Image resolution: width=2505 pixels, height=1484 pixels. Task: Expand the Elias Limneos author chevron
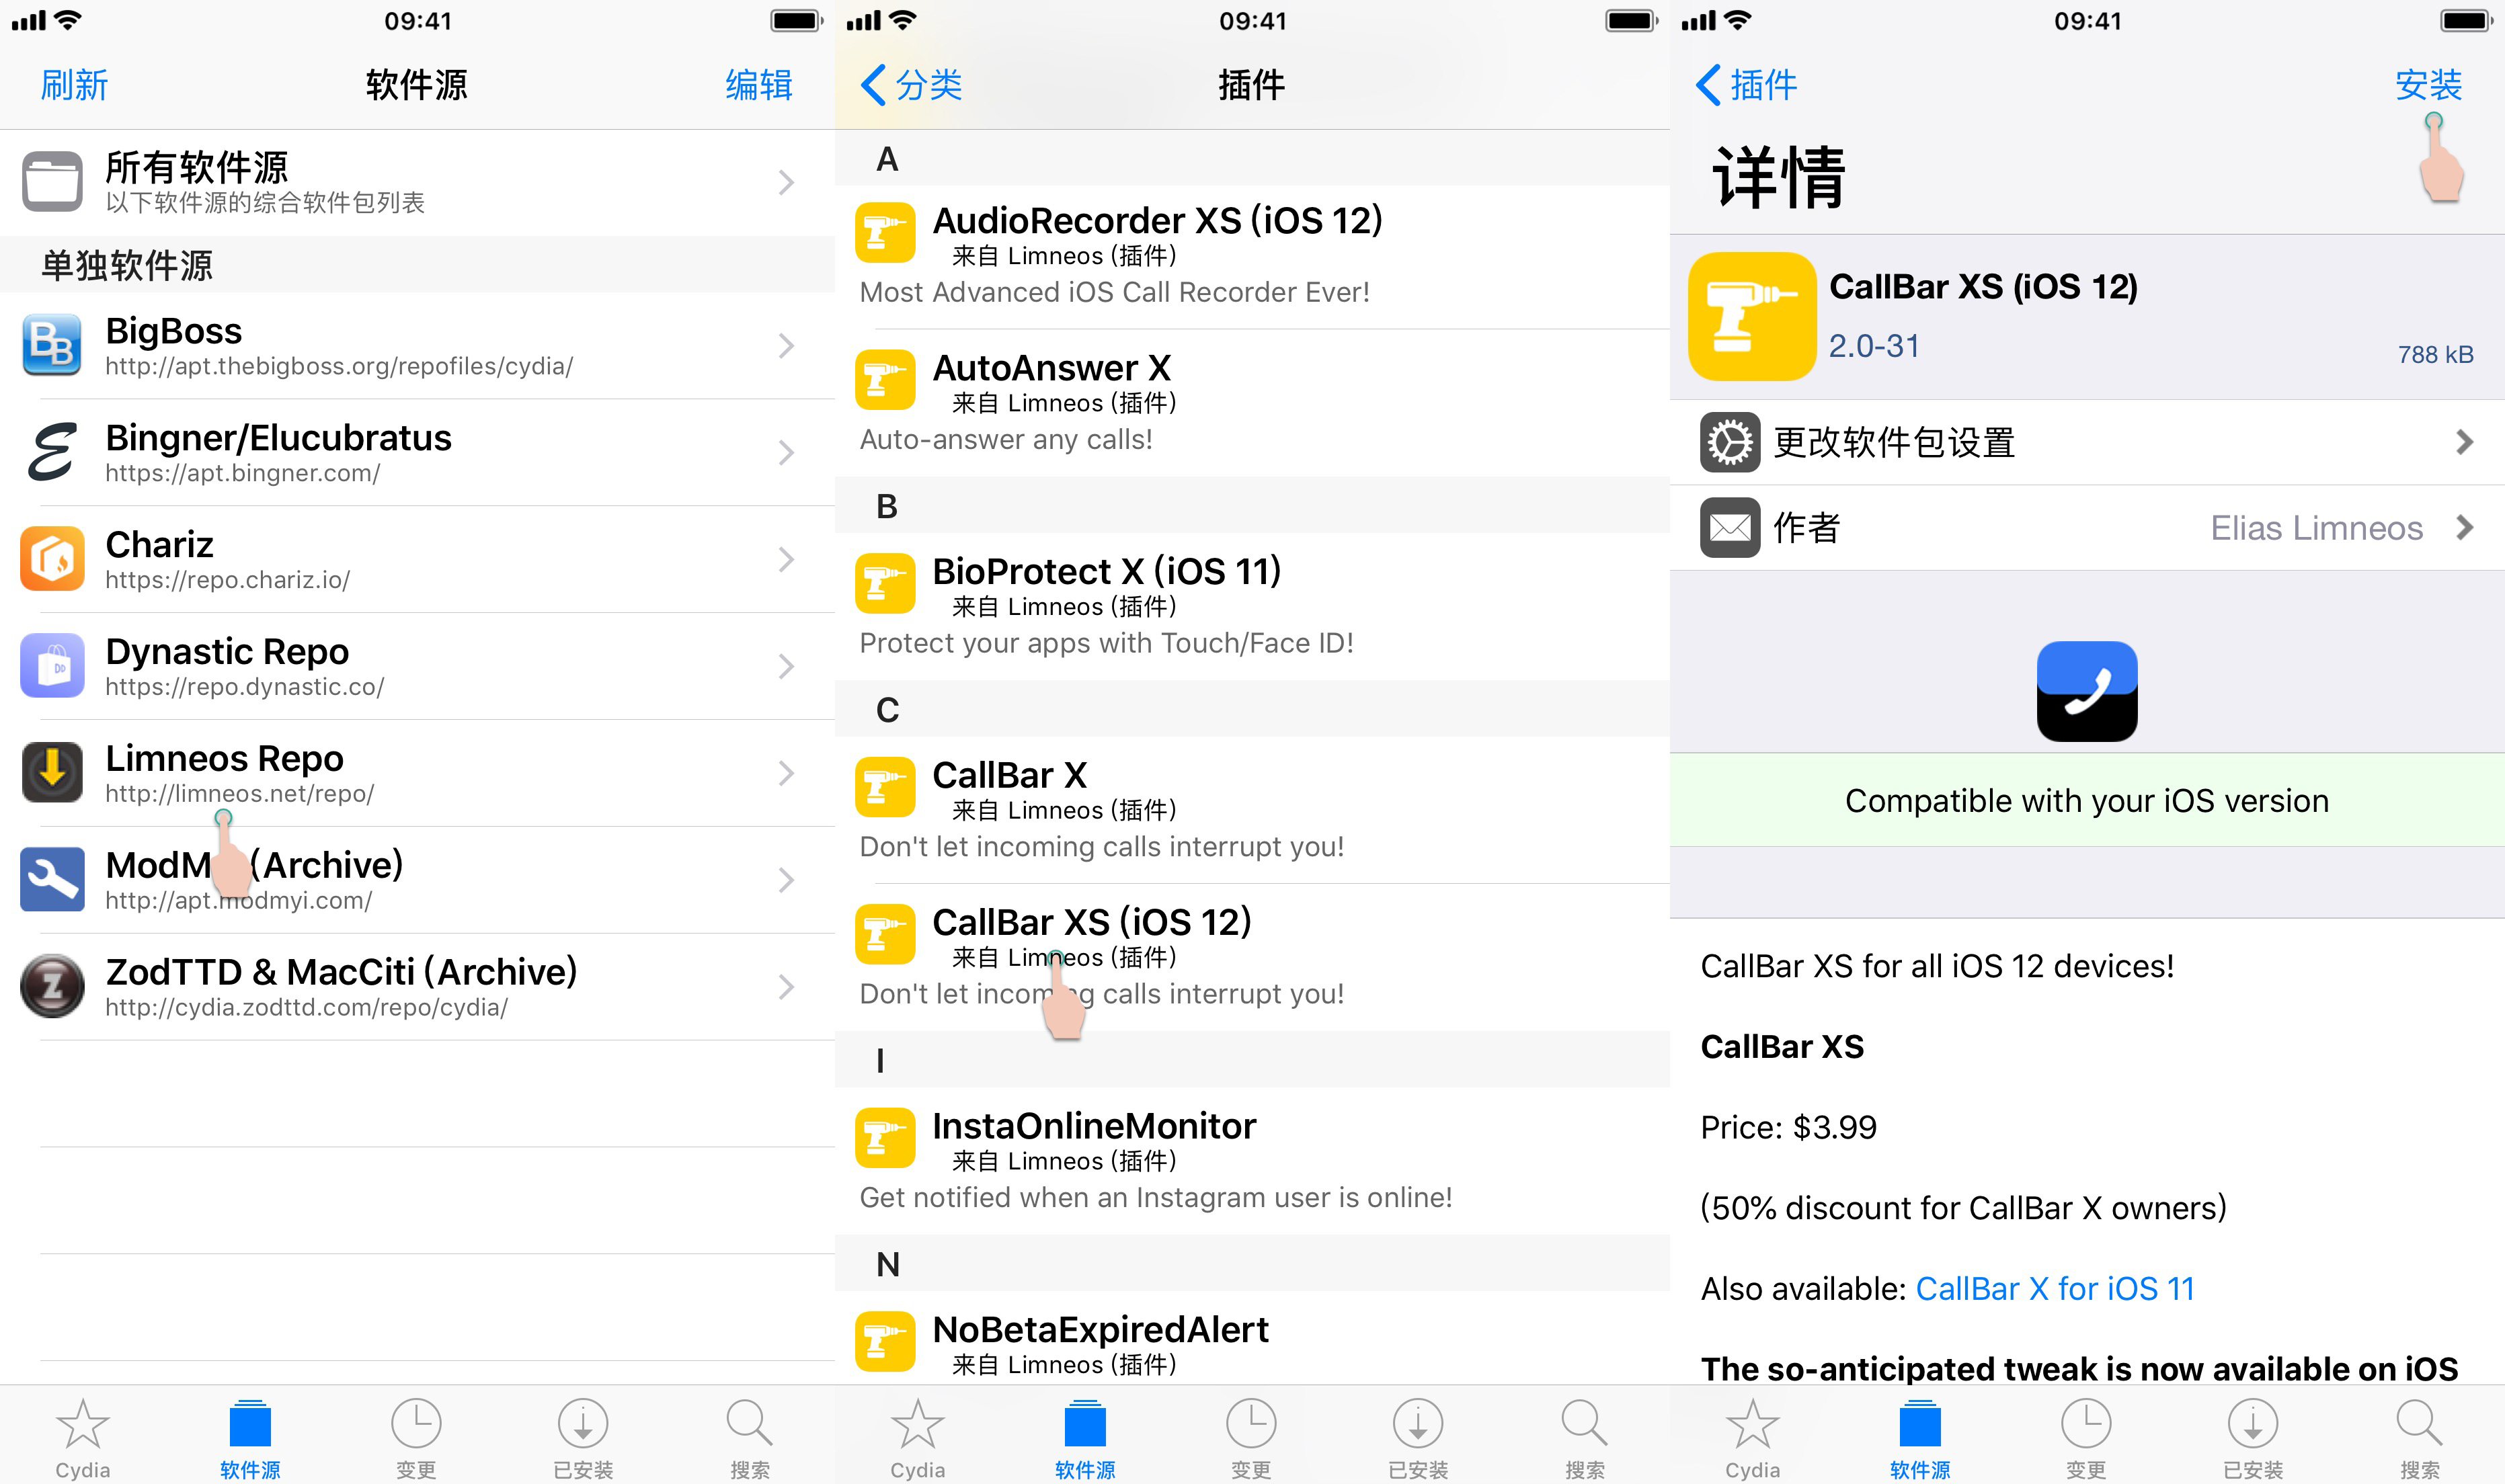(2464, 528)
